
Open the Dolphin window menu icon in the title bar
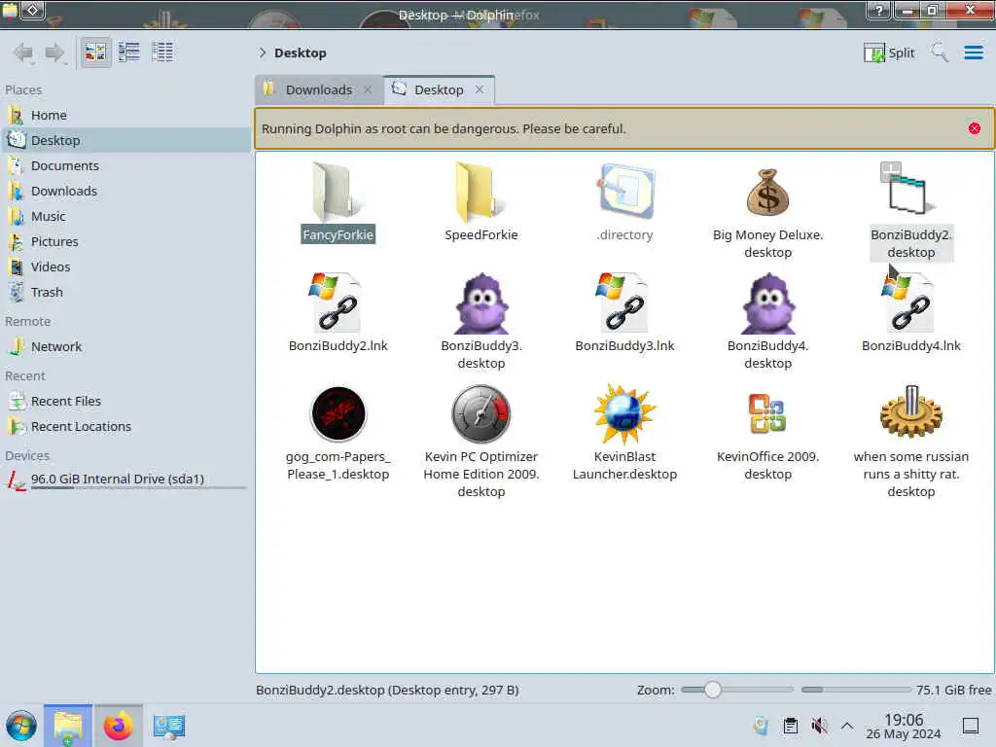(9, 10)
